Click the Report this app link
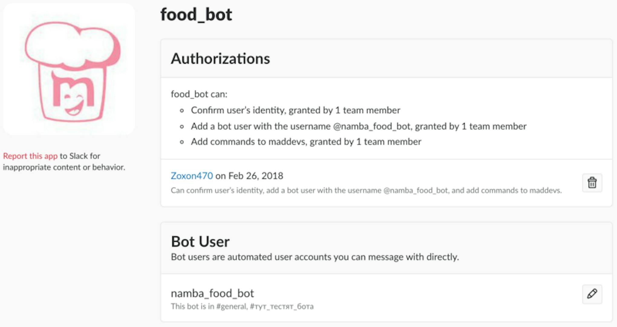The height and width of the screenshot is (327, 617). point(30,156)
